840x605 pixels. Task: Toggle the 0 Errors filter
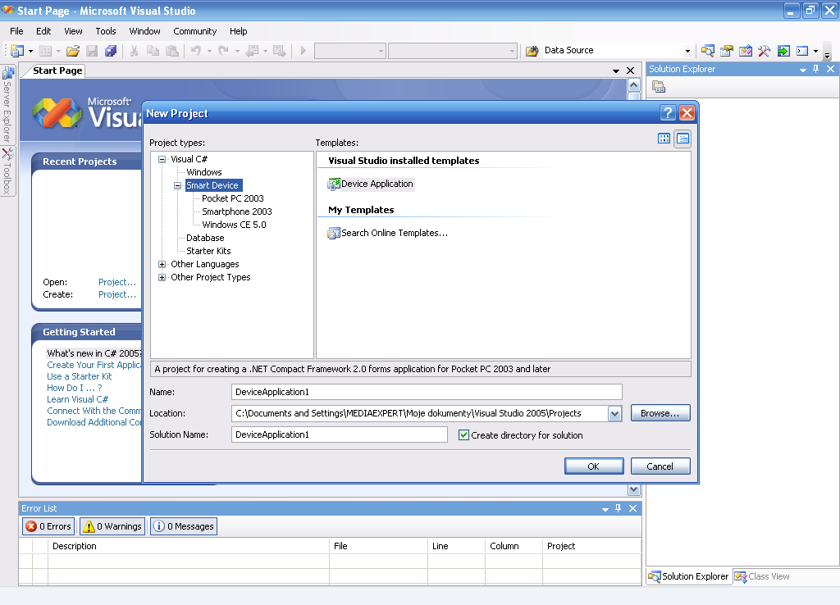(48, 526)
